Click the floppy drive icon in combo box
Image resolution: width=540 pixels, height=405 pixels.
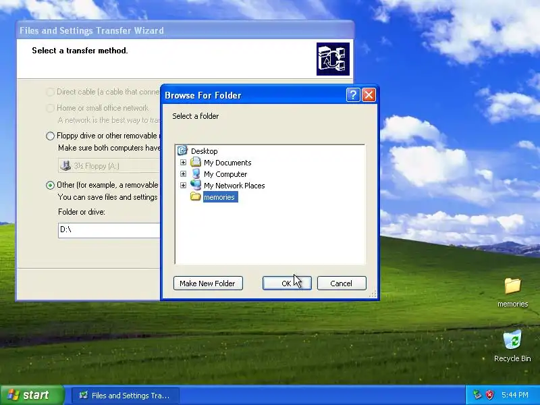65,165
